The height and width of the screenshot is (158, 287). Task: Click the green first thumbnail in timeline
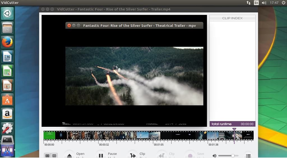click(x=49, y=136)
